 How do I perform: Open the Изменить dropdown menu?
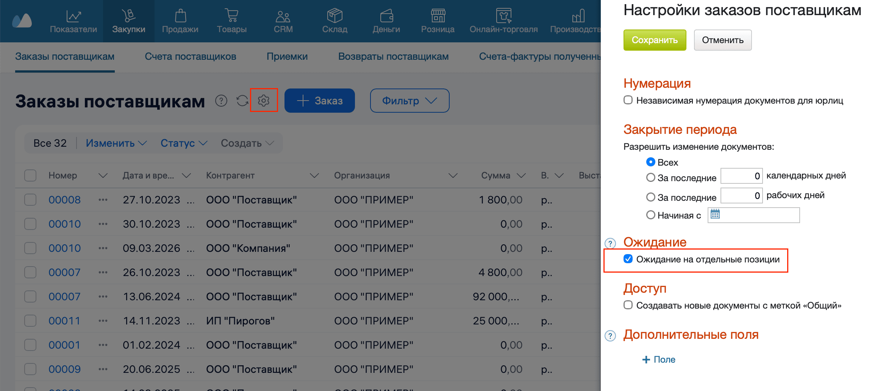(116, 143)
